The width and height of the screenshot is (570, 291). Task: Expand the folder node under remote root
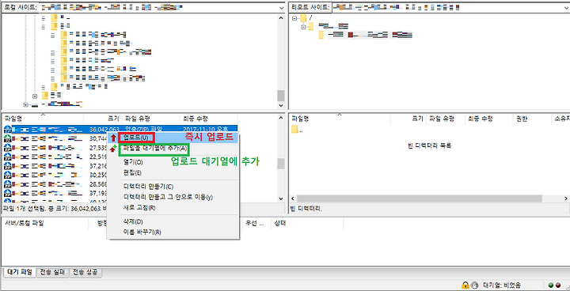click(304, 27)
